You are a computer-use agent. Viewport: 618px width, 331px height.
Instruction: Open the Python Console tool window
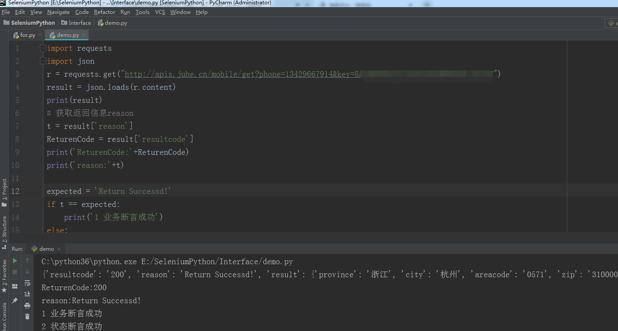(4, 317)
